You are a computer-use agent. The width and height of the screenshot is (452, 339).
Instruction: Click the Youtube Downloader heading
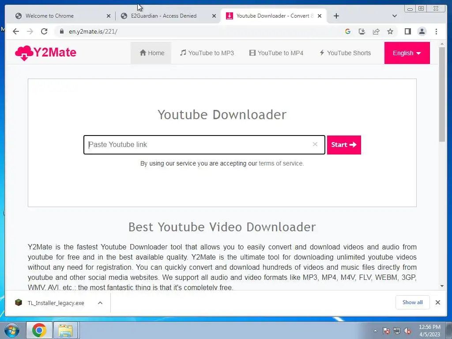(222, 115)
